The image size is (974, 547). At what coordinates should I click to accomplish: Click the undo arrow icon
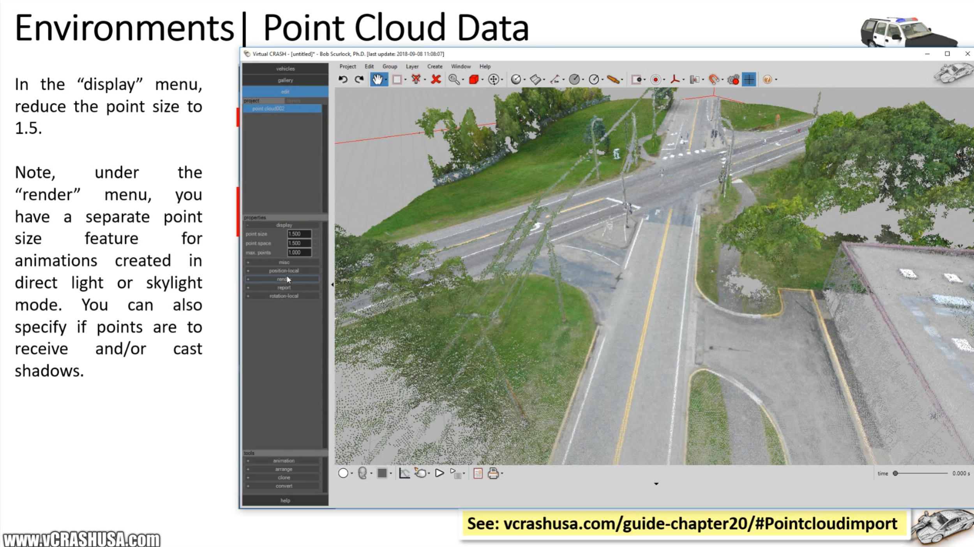click(343, 79)
